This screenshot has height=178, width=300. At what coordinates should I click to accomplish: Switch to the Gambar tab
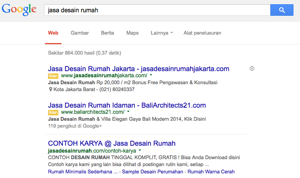pos(80,33)
